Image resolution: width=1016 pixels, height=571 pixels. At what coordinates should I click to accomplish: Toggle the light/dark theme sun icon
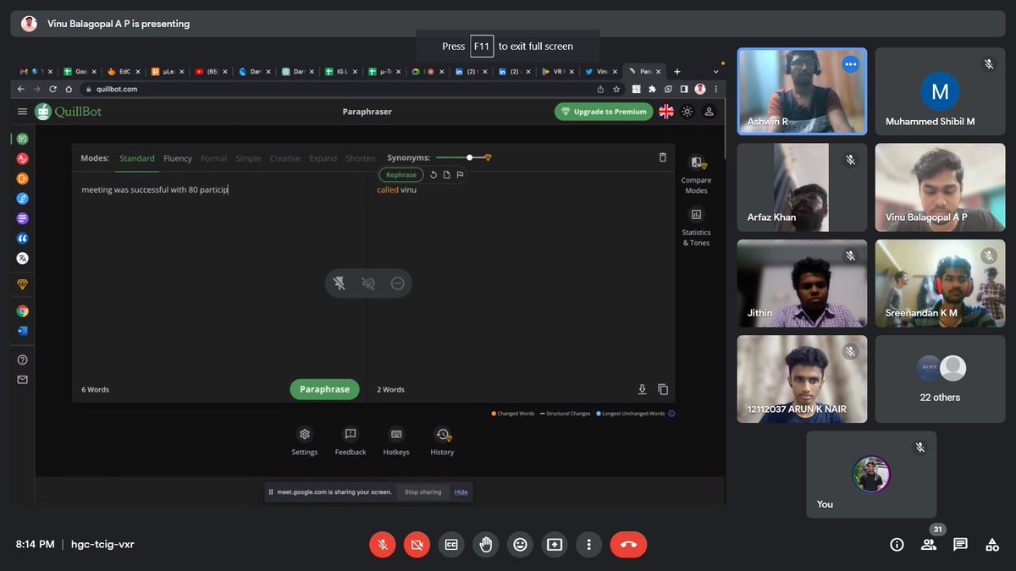(687, 112)
